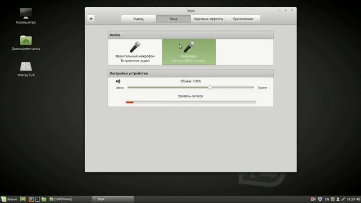This screenshot has height=203, width=361.
Task: Mute input via the speaker icon
Action: click(118, 81)
